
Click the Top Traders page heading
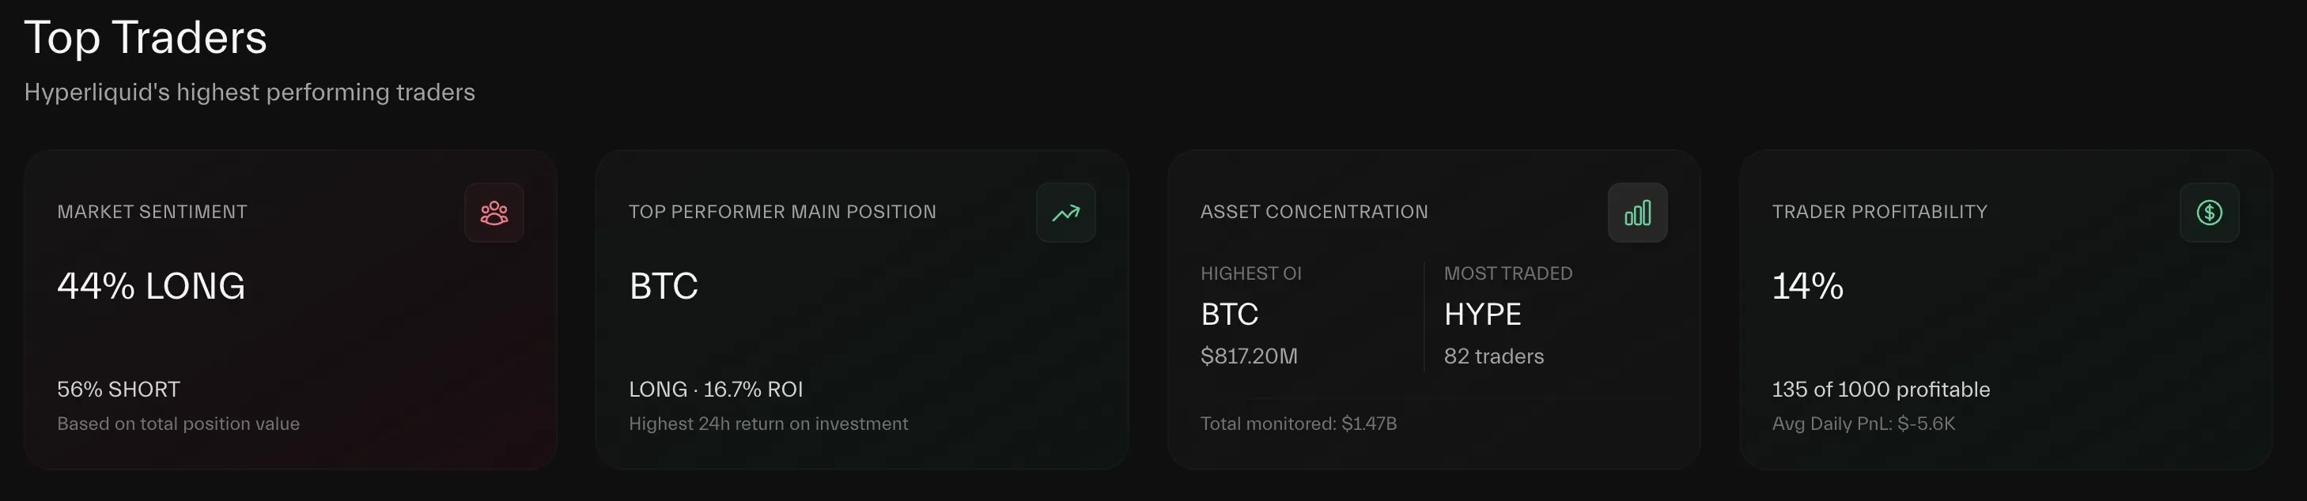[x=146, y=38]
